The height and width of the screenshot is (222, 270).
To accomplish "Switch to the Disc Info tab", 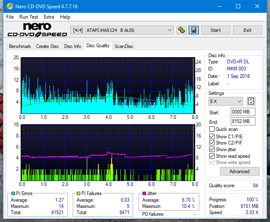I will [x=72, y=46].
